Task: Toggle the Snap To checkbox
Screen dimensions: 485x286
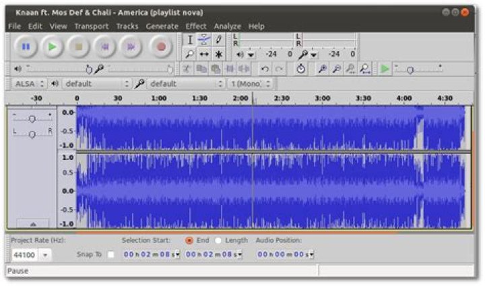Action: pos(110,254)
